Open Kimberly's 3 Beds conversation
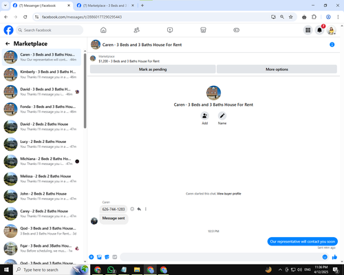 [x=41, y=74]
